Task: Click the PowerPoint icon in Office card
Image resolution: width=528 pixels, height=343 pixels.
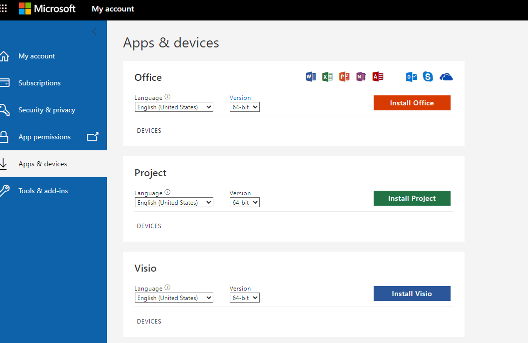Action: (x=344, y=77)
